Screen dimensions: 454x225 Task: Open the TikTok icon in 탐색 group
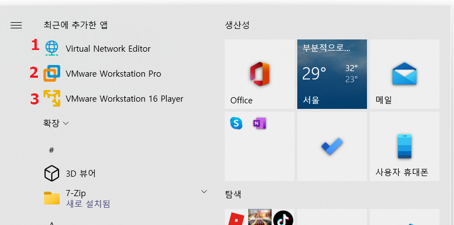coord(283,218)
